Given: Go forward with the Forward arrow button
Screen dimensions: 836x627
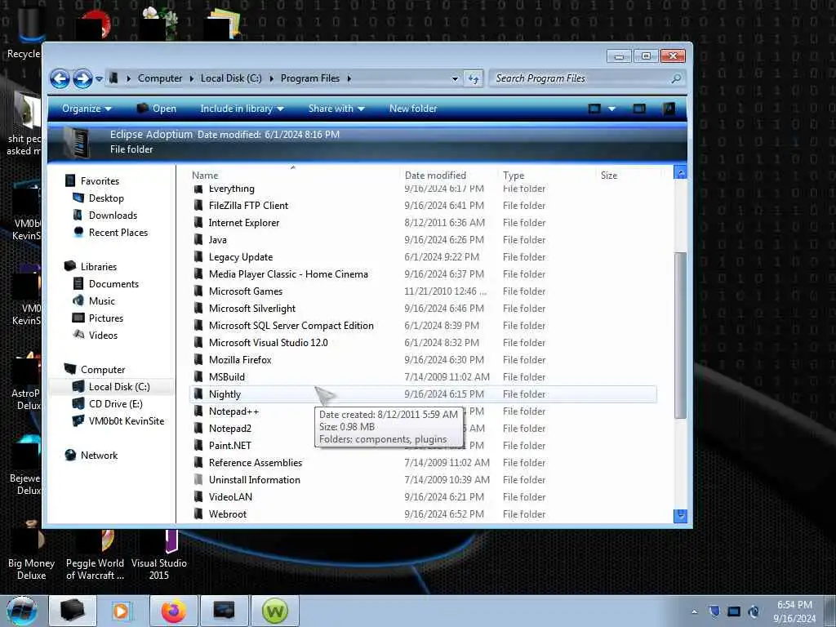Looking at the screenshot, I should point(82,79).
